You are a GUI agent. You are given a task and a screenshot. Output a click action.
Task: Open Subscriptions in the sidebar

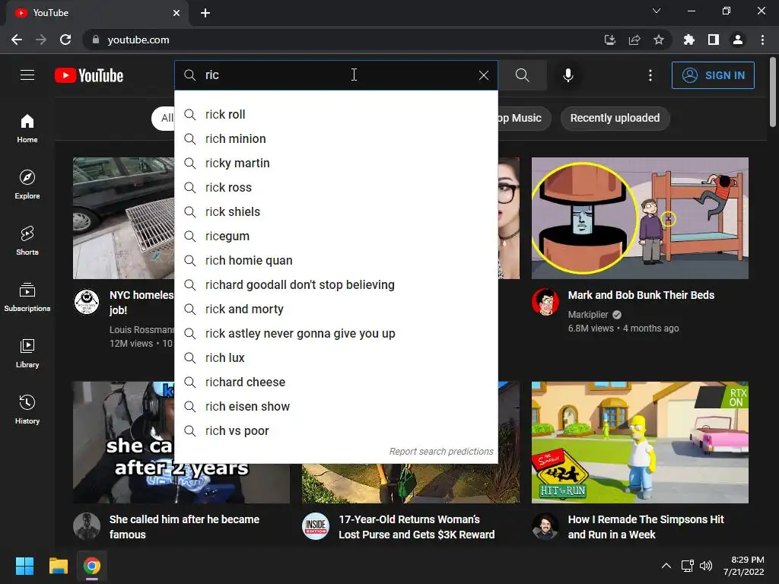pos(27,297)
